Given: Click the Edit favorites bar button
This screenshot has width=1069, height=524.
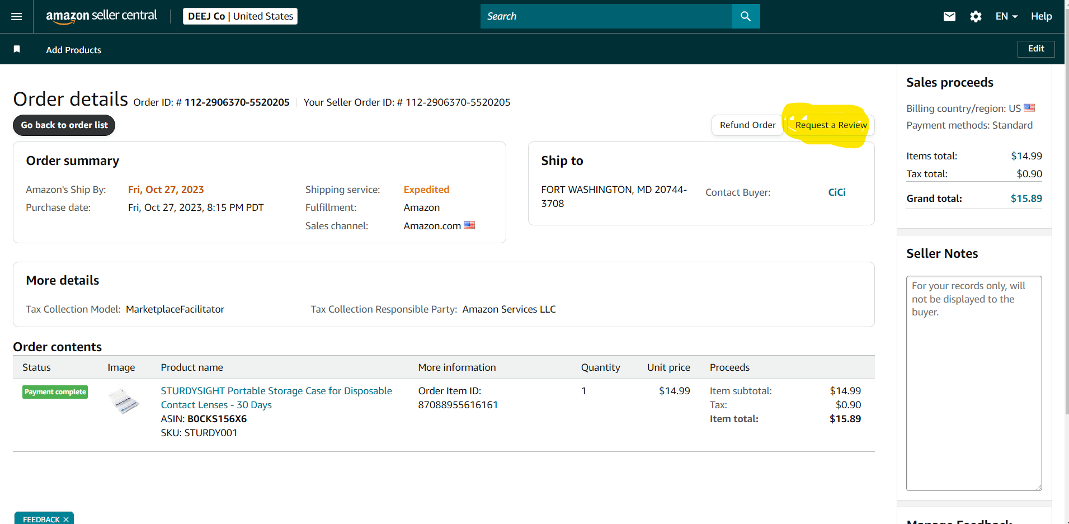Looking at the screenshot, I should pyautogui.click(x=1035, y=49).
